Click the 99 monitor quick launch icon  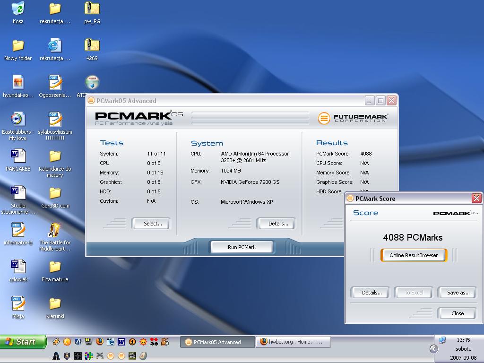[x=88, y=342]
